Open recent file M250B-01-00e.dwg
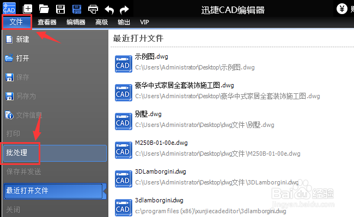 pos(161,143)
